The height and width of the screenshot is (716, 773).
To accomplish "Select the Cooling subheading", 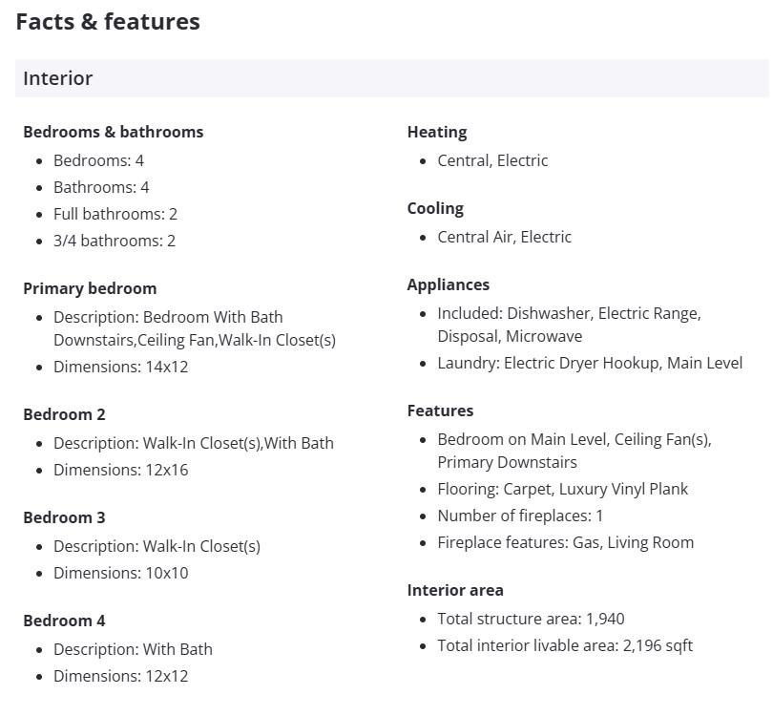I will coord(435,208).
